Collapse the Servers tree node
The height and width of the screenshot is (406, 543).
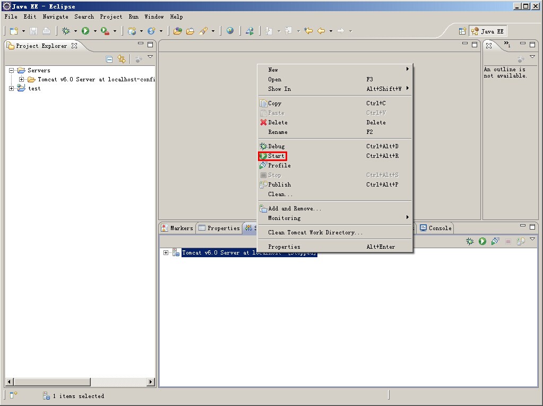click(x=12, y=70)
